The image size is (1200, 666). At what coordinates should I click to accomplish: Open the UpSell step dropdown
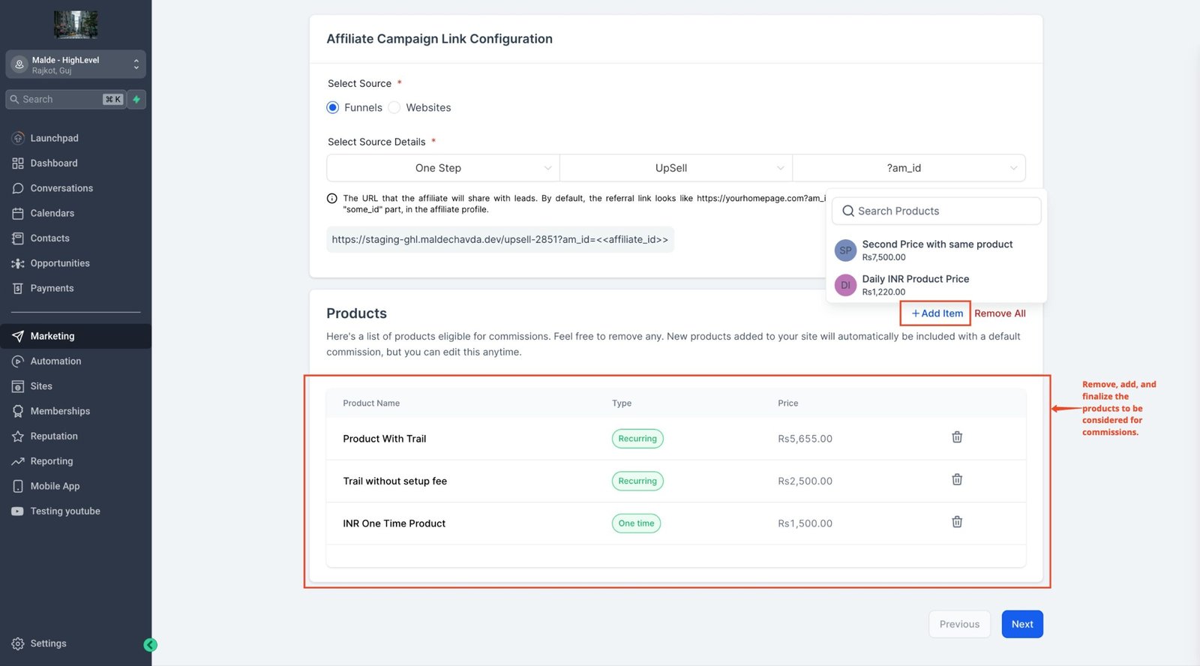676,168
